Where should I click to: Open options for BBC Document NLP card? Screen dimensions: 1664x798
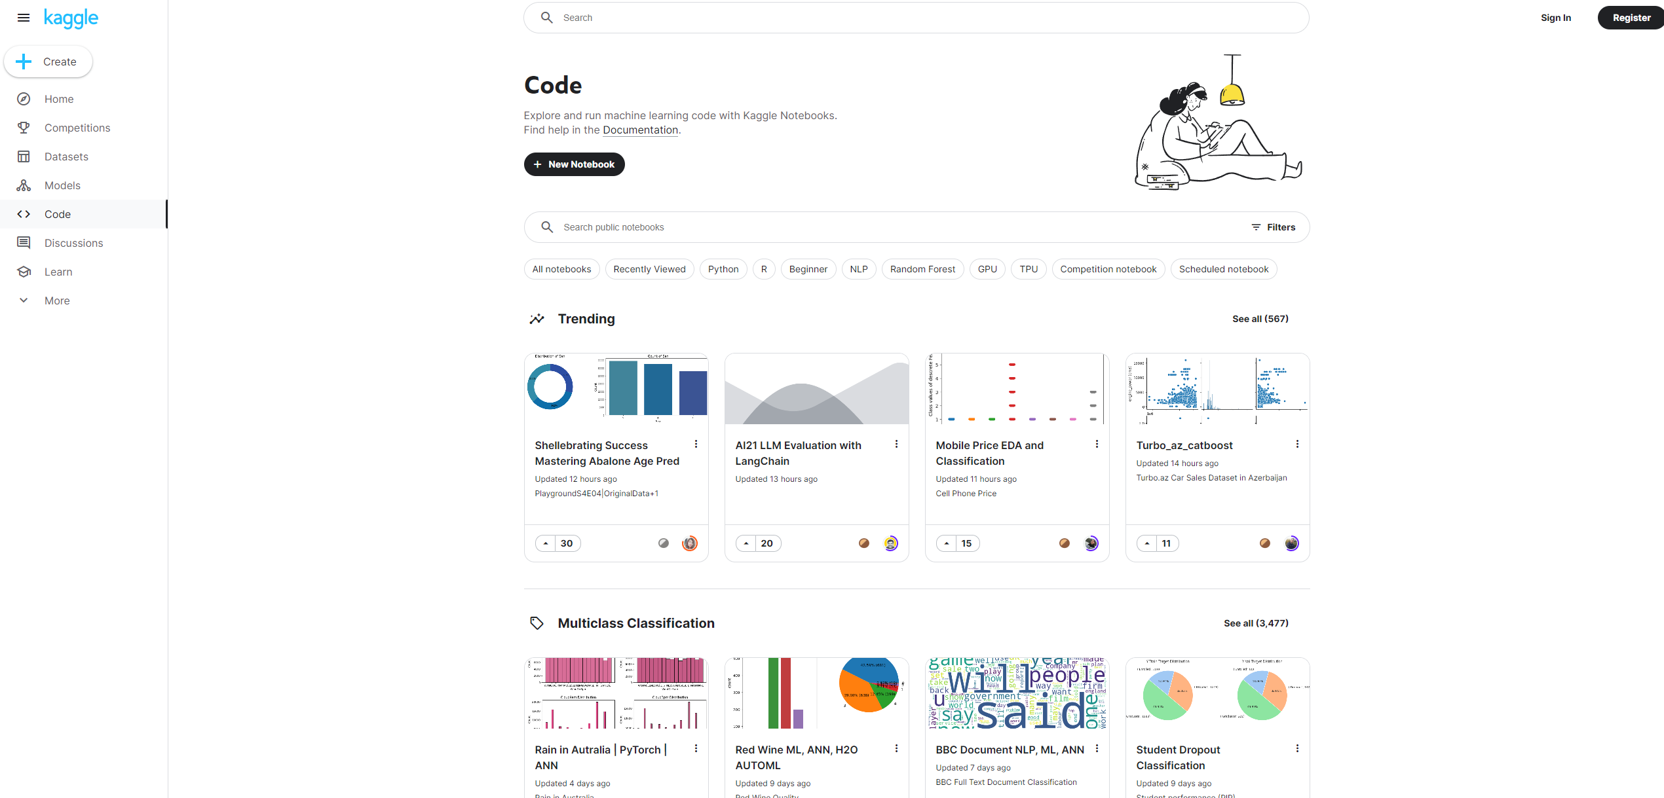pyautogui.click(x=1097, y=748)
